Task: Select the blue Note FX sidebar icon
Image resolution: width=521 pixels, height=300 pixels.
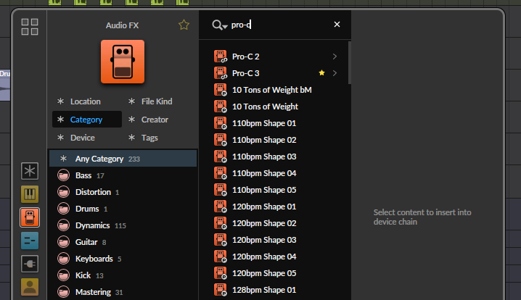Action: (30, 241)
